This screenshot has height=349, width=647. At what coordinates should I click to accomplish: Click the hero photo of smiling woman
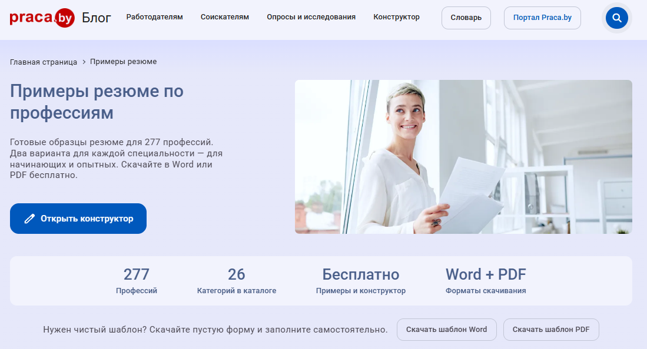[x=463, y=157]
